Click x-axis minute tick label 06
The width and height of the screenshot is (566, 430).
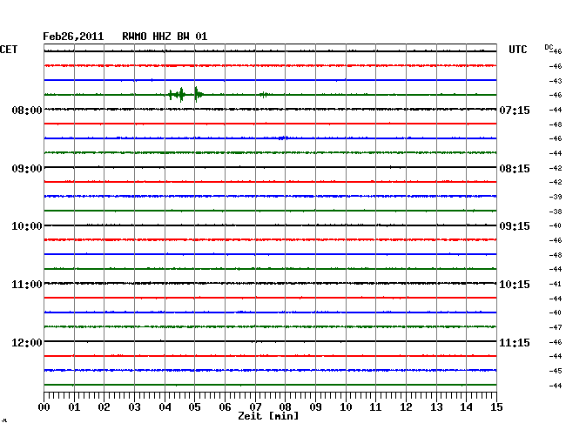coord(225,406)
